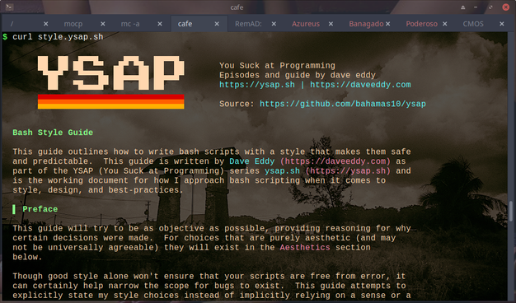Open the https://daveeddy.com header link
This screenshot has width=516, height=303.
click(x=360, y=85)
